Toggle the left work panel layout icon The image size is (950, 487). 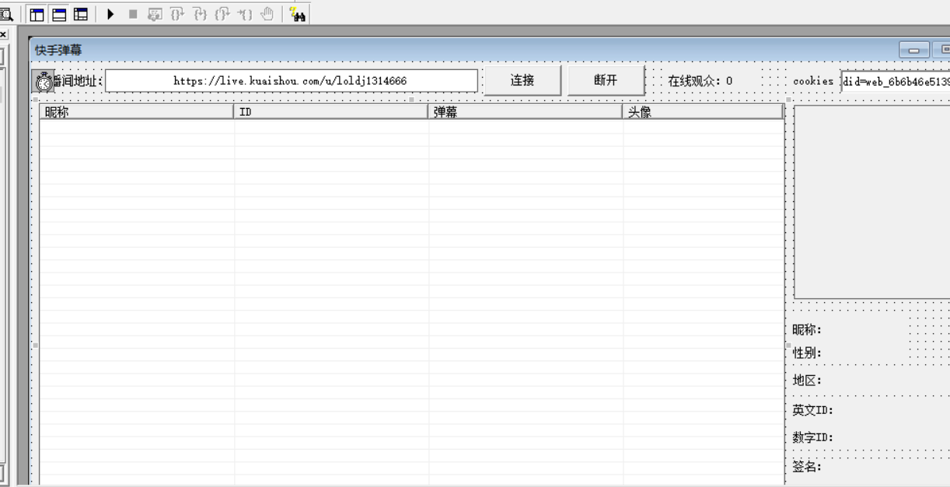(x=37, y=14)
